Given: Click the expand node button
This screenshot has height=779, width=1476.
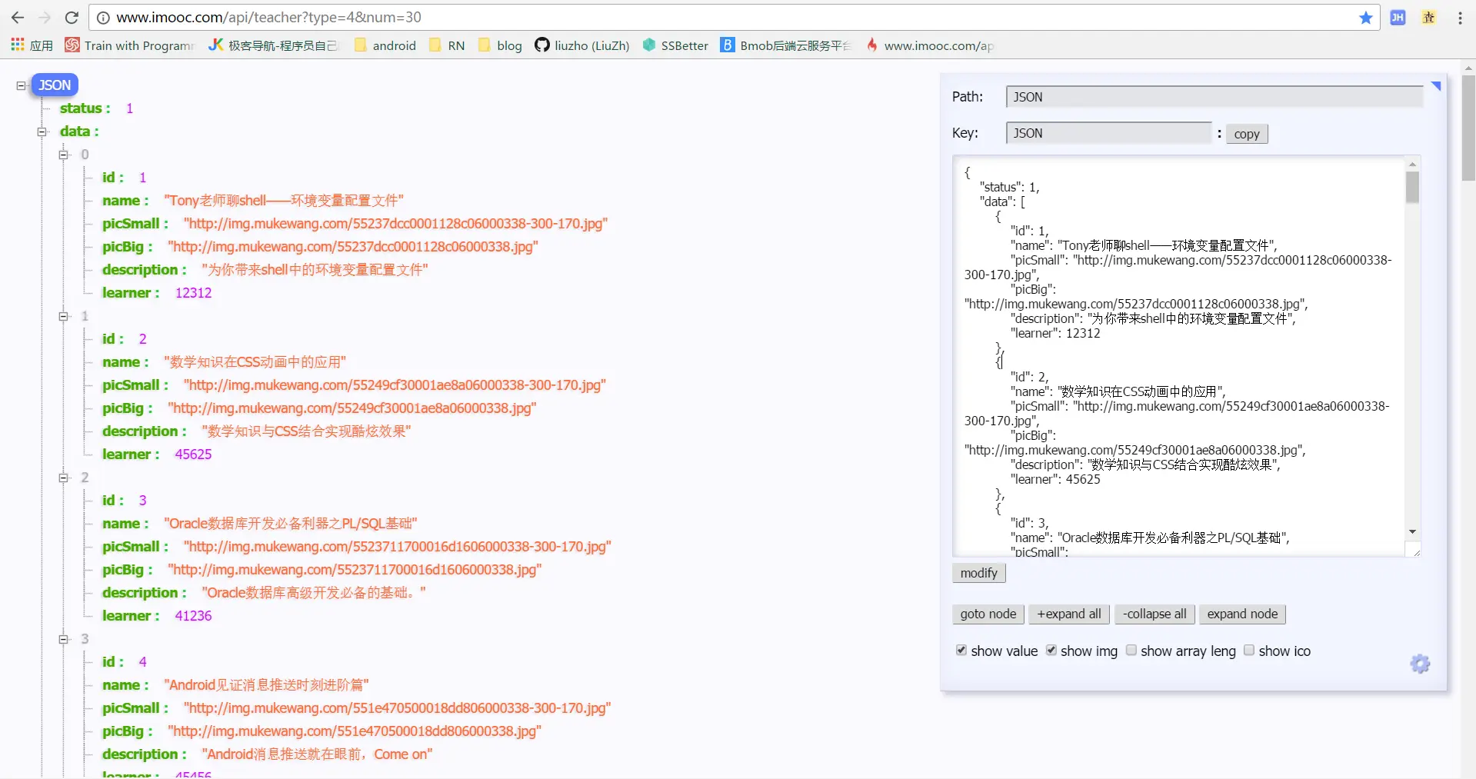Looking at the screenshot, I should [x=1242, y=614].
